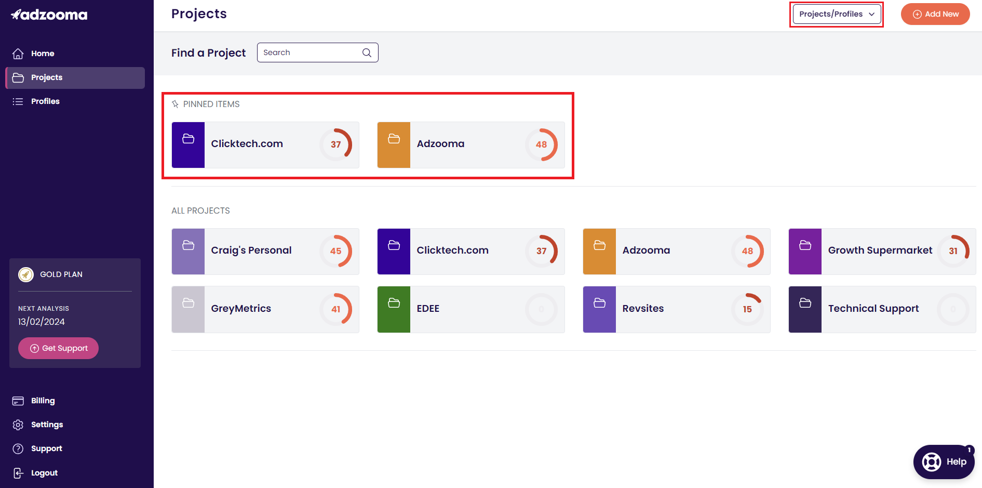Click the Profiles list icon in sidebar
The width and height of the screenshot is (982, 488).
point(18,101)
